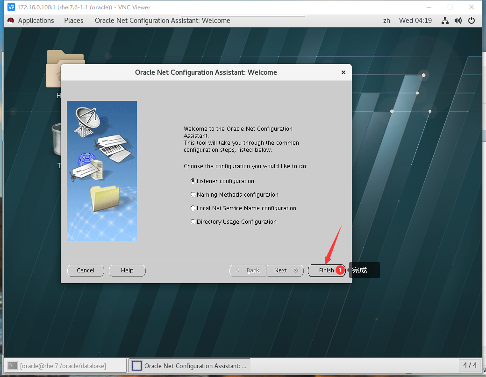The height and width of the screenshot is (377, 486).
Task: Select Oracle Net Configuration Assistant taskbar entry
Action: (189, 365)
